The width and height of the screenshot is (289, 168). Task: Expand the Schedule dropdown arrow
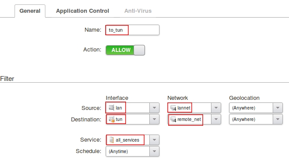pyautogui.click(x=154, y=151)
